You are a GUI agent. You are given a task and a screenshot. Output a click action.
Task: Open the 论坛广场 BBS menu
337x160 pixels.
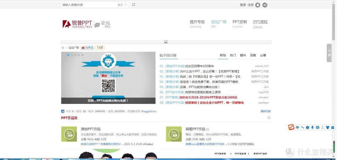[x=218, y=24]
